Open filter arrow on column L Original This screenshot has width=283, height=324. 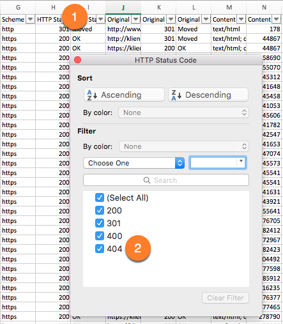pos(206,19)
